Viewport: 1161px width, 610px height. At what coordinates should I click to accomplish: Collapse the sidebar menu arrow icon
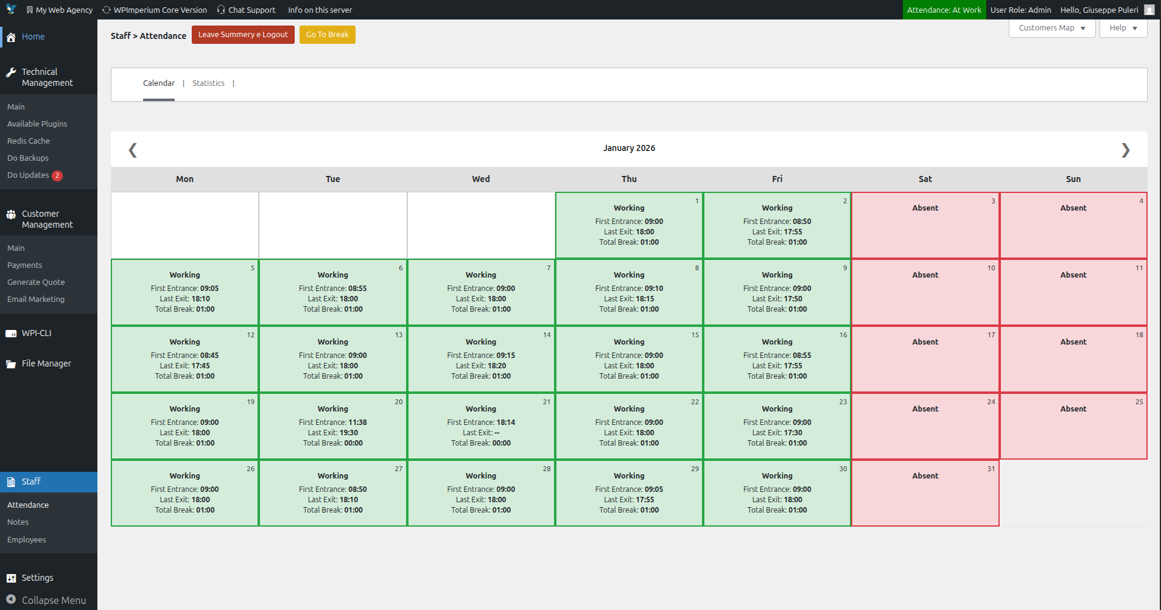(x=11, y=600)
